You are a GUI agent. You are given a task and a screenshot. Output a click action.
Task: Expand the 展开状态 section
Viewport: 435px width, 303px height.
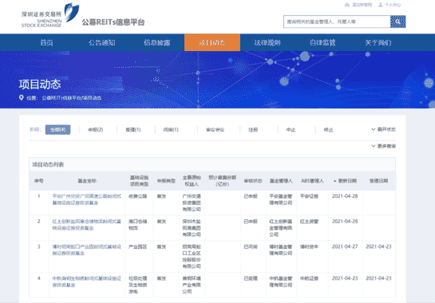384,129
